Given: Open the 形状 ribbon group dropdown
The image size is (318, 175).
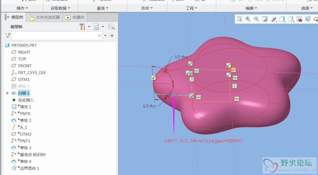Looking at the screenshot, I should click(x=147, y=8).
